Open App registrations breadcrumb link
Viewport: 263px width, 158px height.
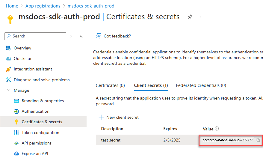(x=43, y=6)
